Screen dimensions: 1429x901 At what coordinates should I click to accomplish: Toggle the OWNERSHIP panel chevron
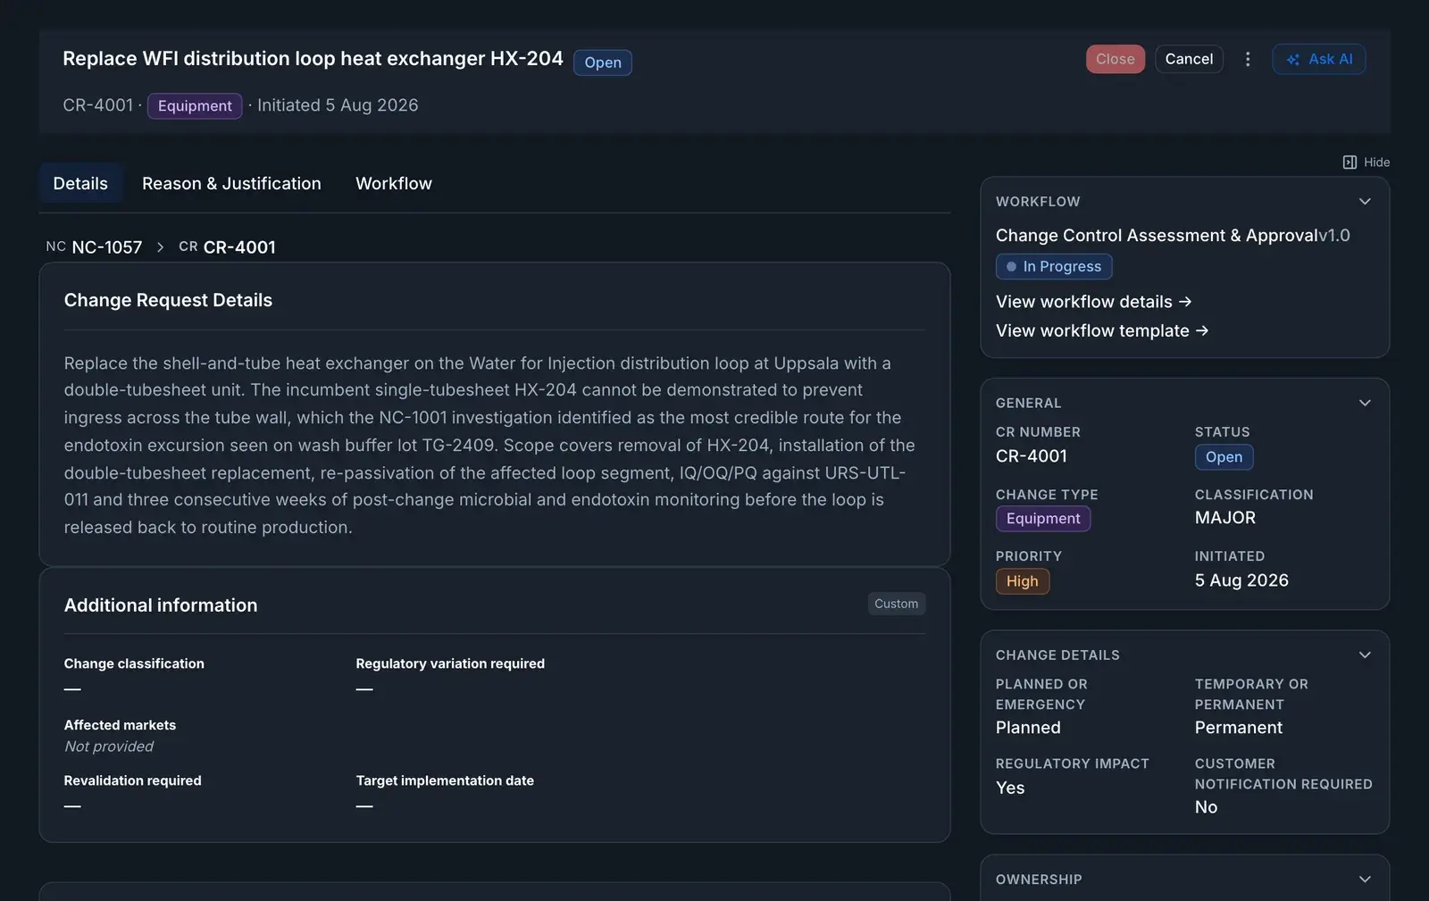[x=1365, y=880]
